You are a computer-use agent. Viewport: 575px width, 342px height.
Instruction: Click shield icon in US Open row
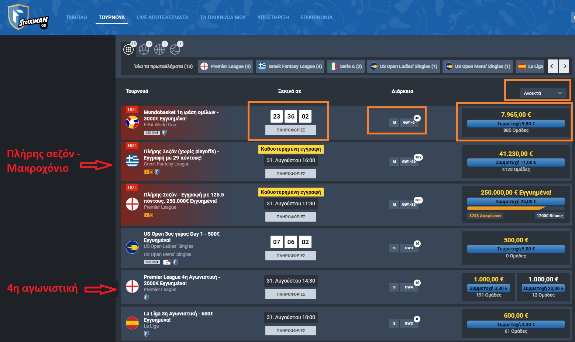[x=175, y=262]
